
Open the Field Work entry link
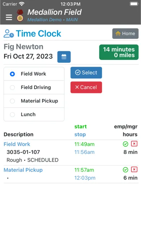coord(17,144)
